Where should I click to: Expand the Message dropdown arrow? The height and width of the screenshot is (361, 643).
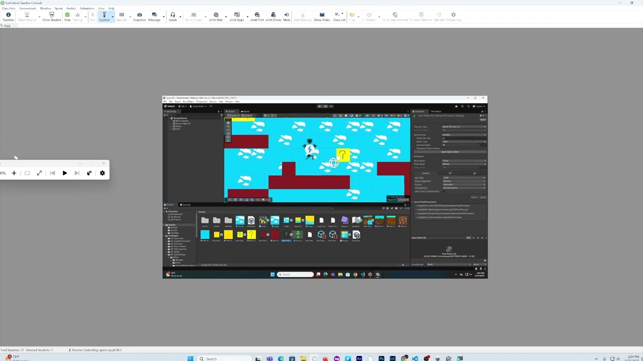(164, 17)
